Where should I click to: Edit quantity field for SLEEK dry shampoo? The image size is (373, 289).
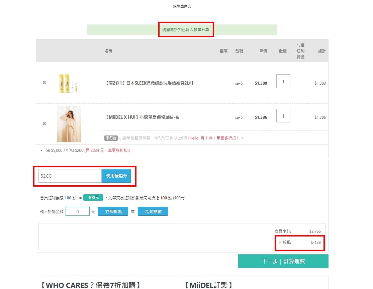pos(283,81)
